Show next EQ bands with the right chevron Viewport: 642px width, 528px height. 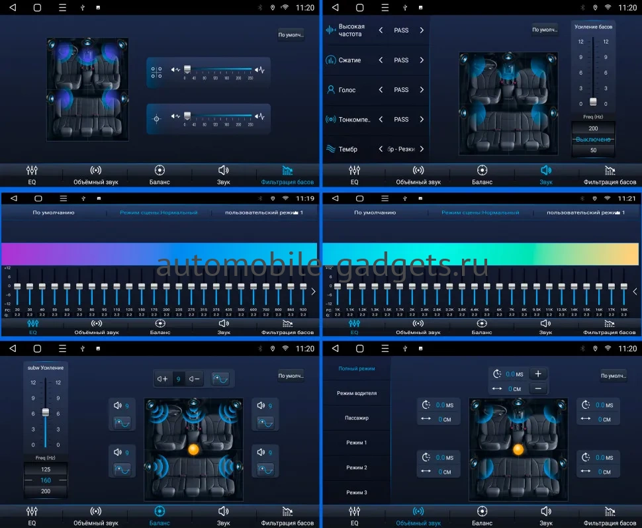click(x=313, y=291)
